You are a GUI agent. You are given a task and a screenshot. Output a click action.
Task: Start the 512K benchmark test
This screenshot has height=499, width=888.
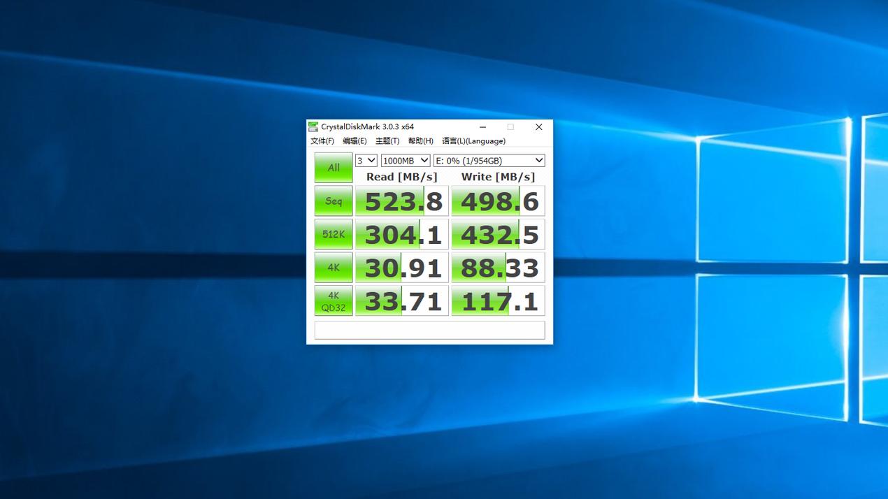click(x=334, y=234)
